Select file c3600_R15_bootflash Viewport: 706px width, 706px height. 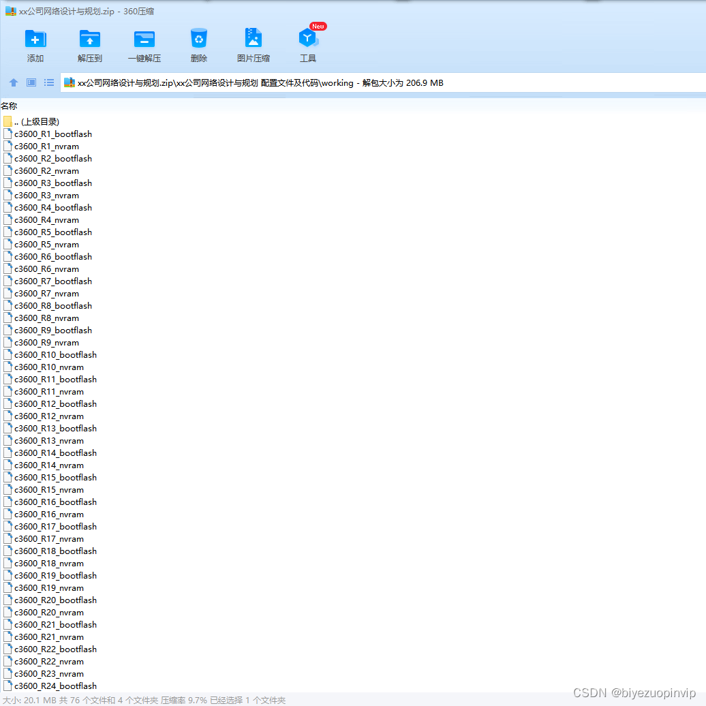point(50,478)
